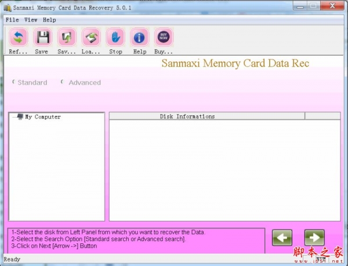The image size is (348, 266).
Task: Click the Save floppy disk icon
Action: [x=42, y=37]
